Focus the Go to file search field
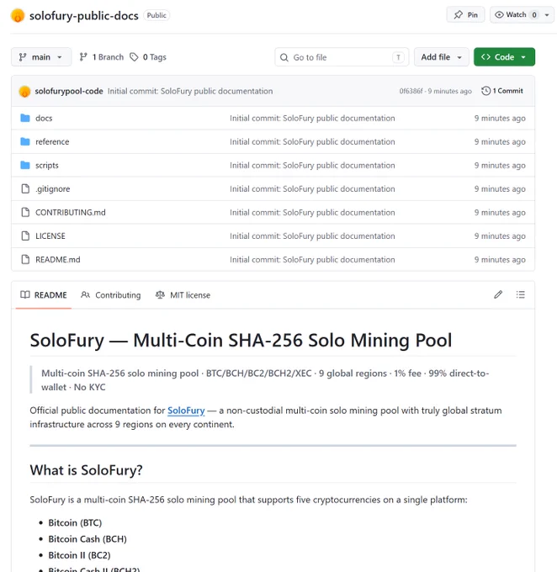The image size is (557, 572). point(342,57)
